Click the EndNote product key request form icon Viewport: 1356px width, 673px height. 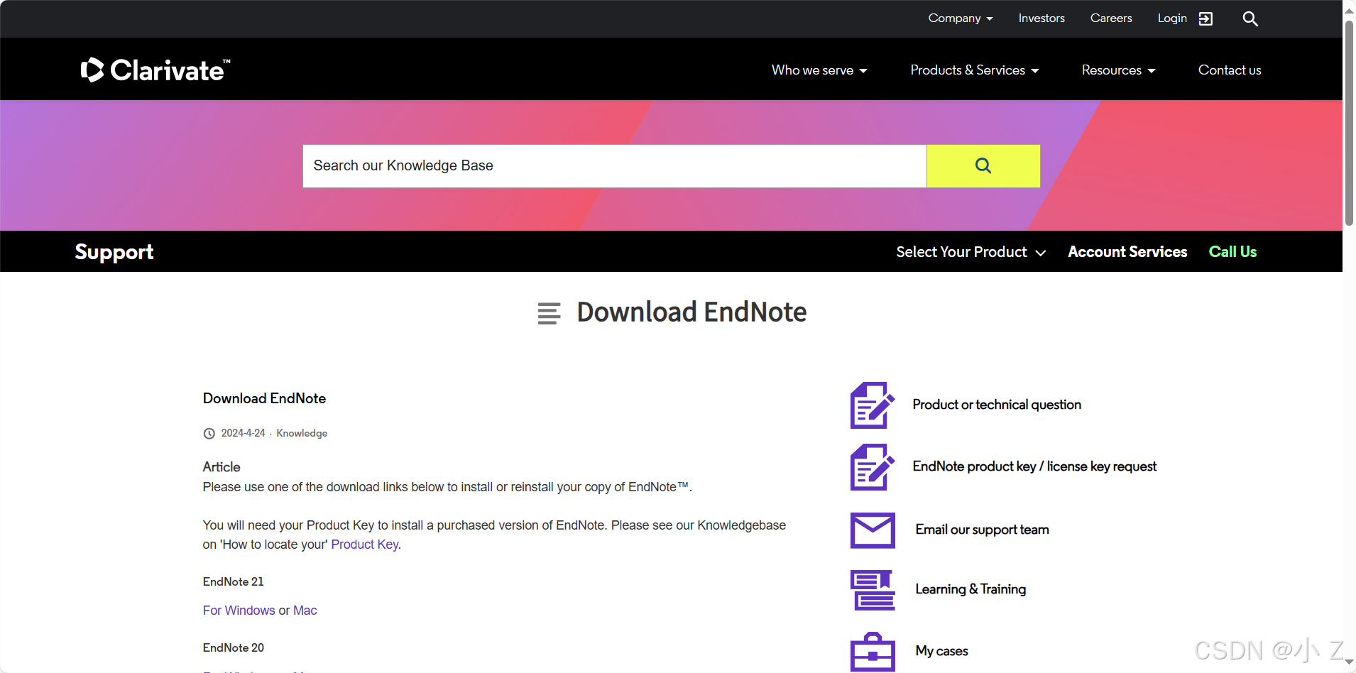tap(873, 466)
